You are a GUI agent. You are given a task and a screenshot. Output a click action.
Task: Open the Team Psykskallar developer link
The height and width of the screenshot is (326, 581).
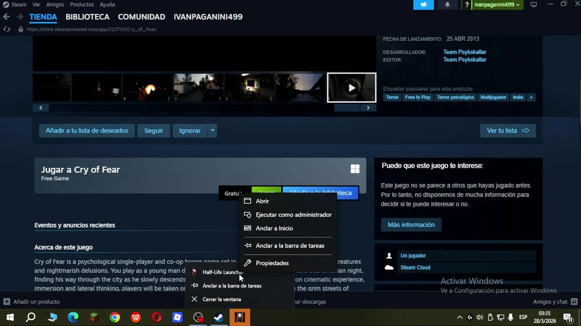click(x=464, y=52)
